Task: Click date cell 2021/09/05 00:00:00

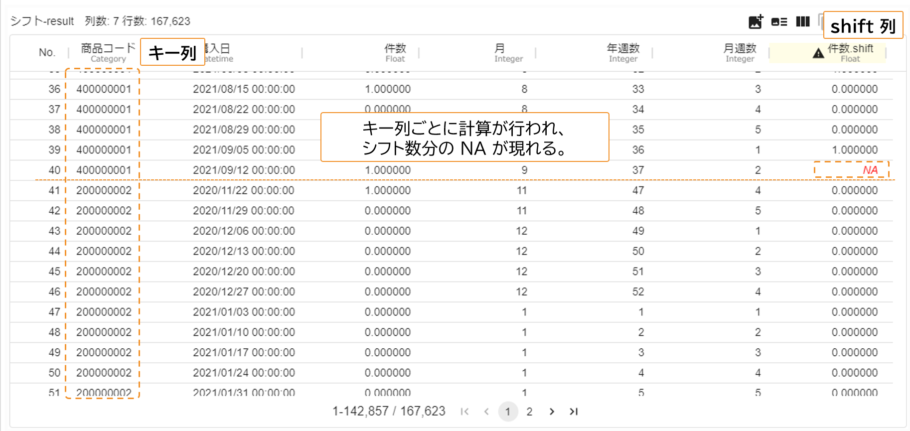Action: click(x=244, y=150)
